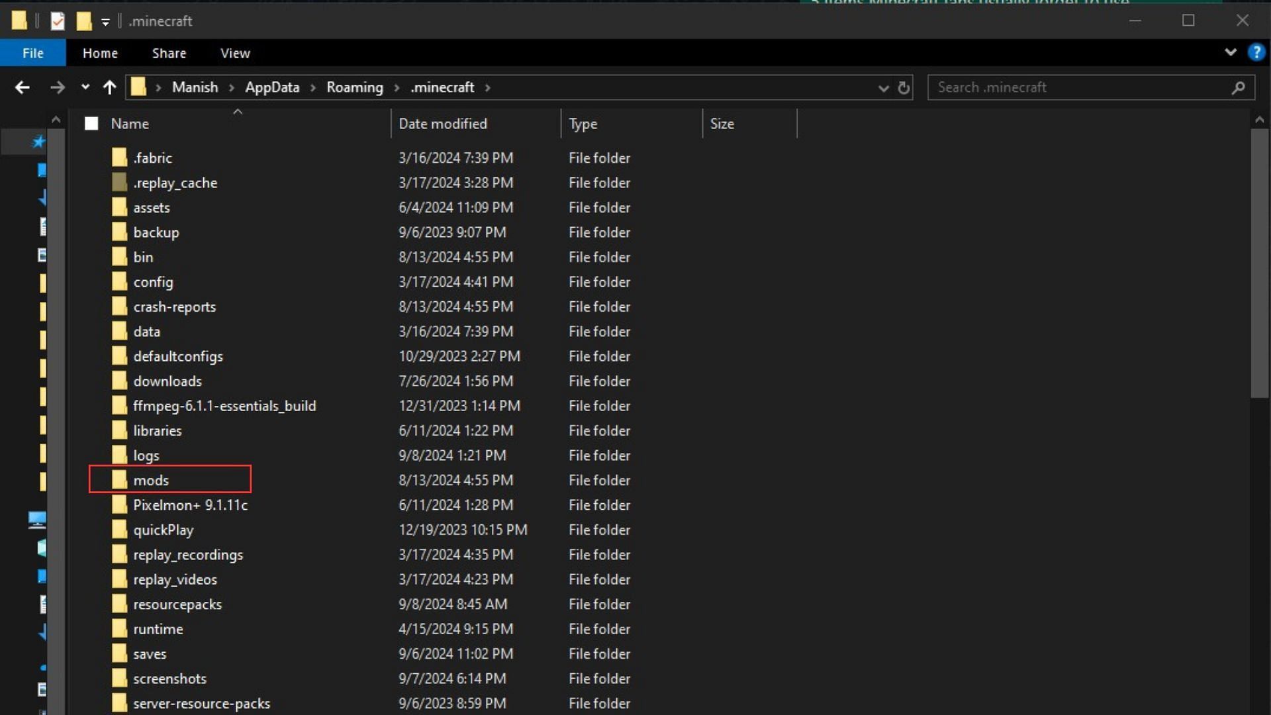
Task: Select the saves folder name
Action: click(x=150, y=654)
